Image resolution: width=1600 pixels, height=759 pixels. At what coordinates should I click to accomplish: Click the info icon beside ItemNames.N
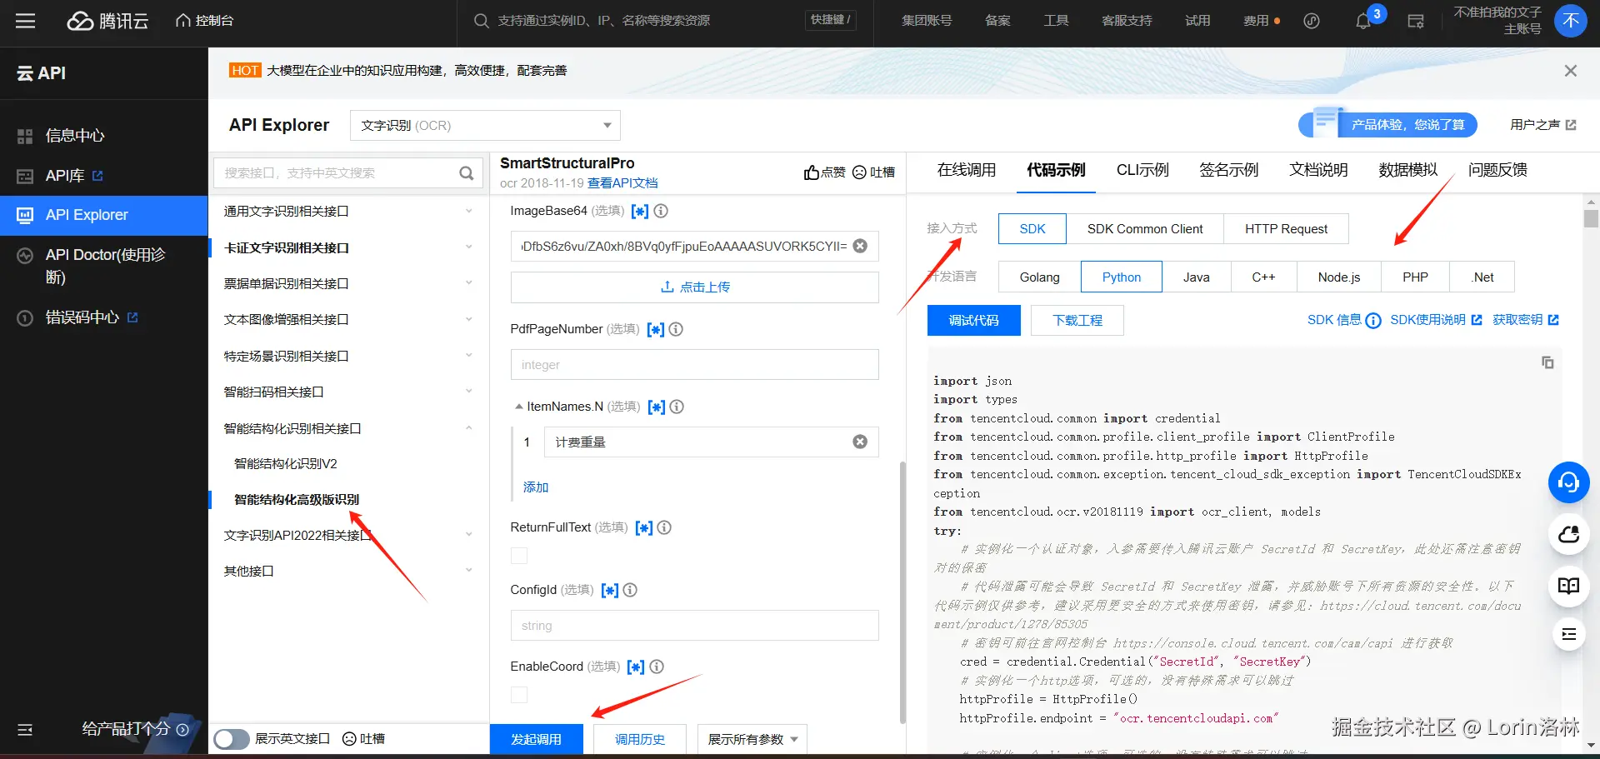coord(677,407)
